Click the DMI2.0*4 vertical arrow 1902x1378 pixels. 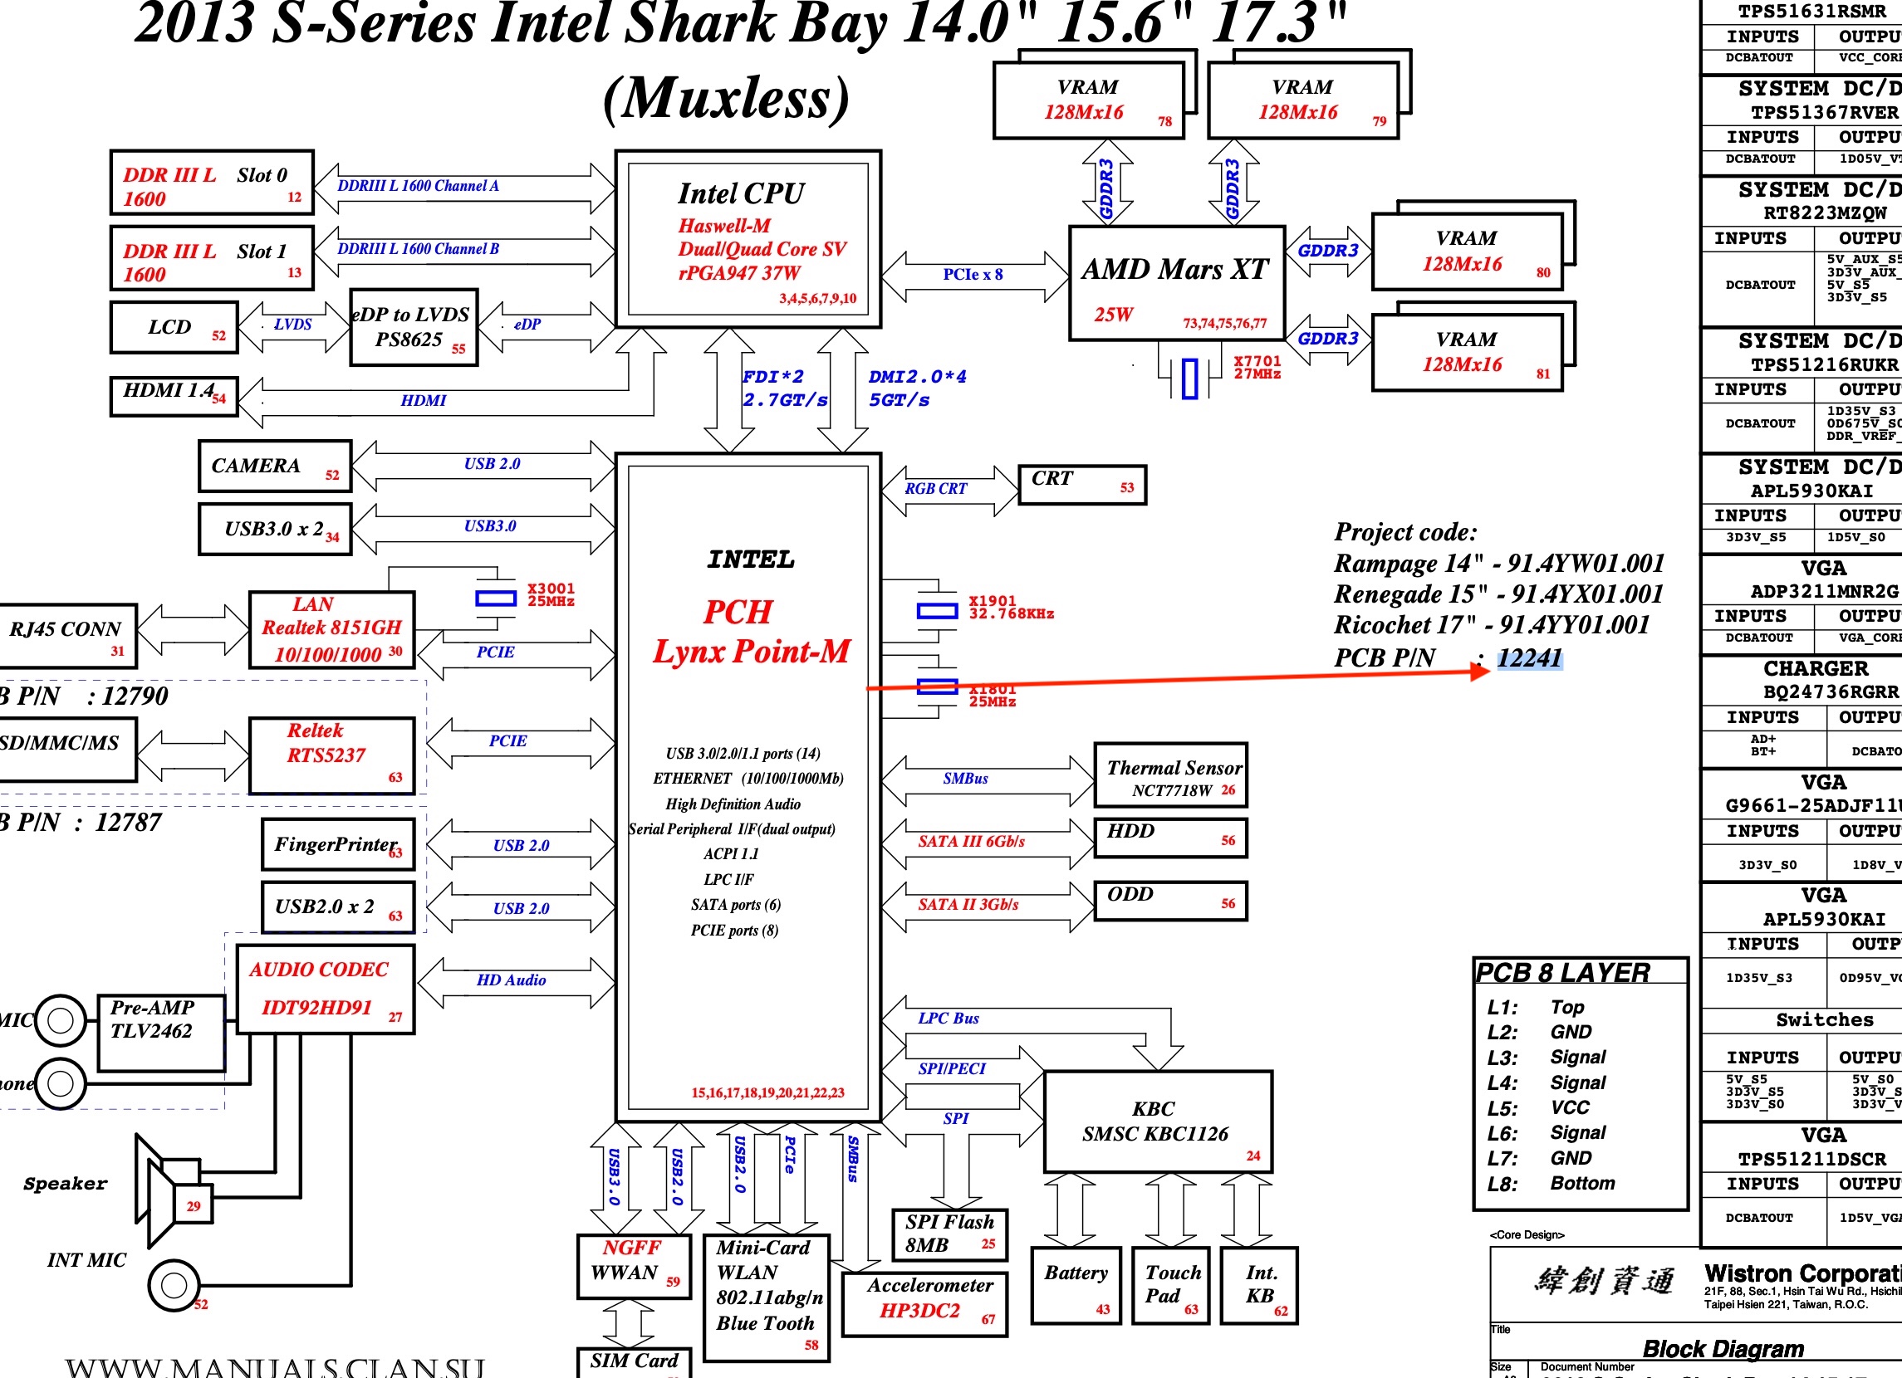tap(842, 391)
